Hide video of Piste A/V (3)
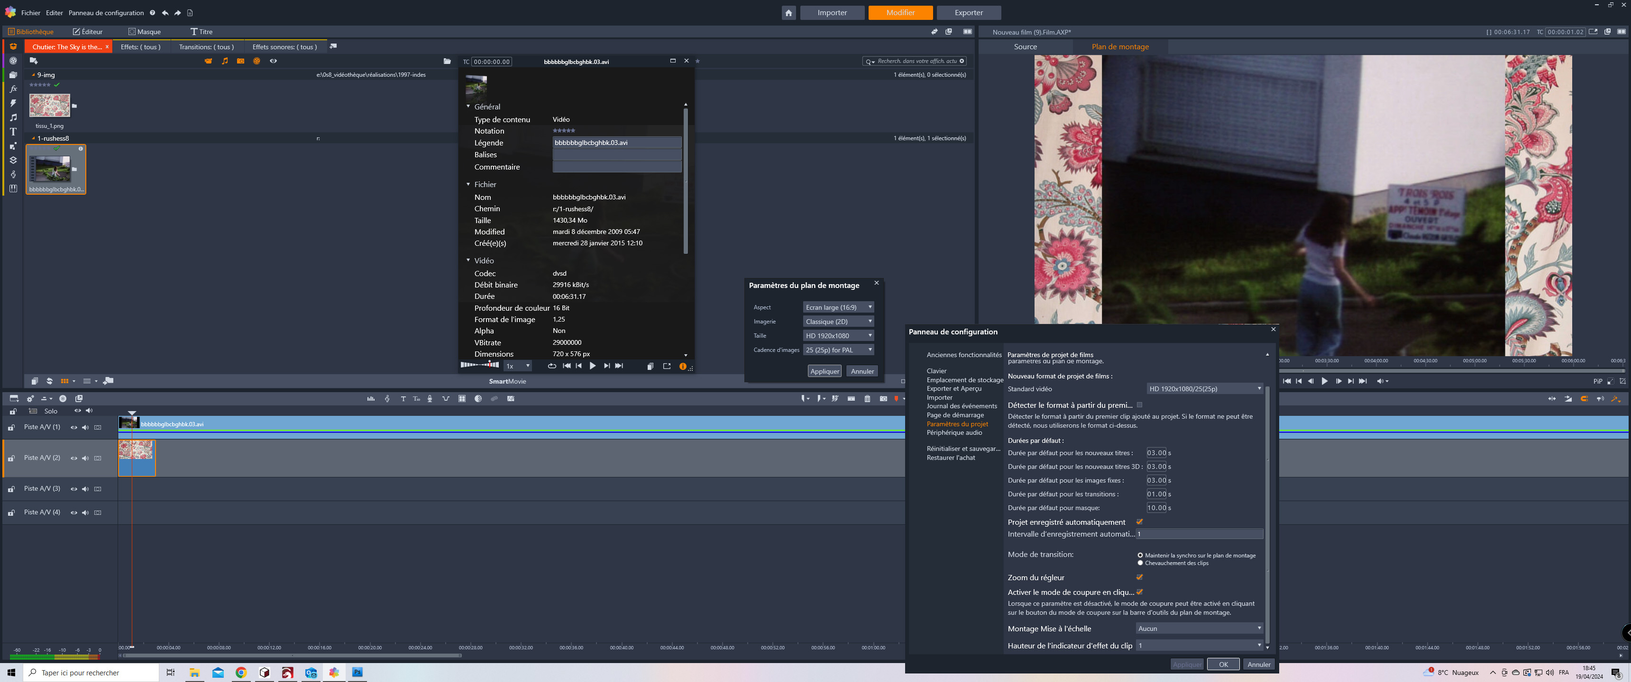 (x=73, y=489)
